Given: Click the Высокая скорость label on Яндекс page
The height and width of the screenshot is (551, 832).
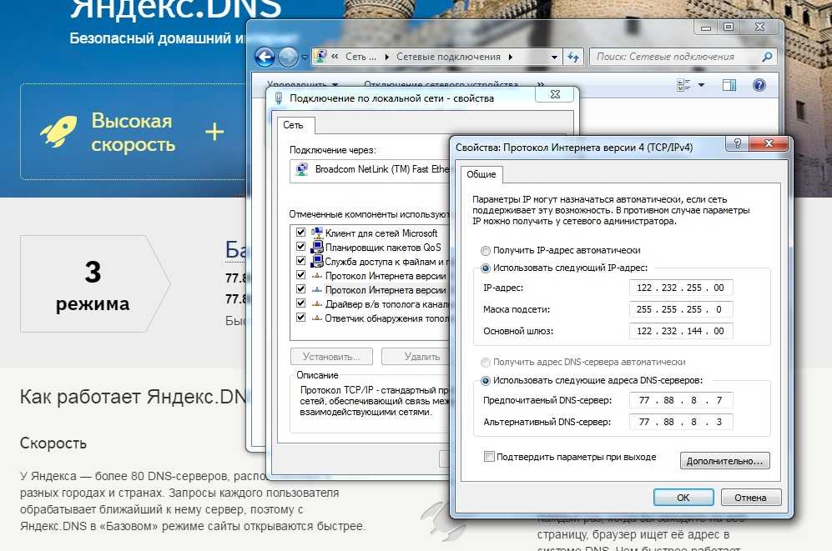Looking at the screenshot, I should (x=133, y=132).
